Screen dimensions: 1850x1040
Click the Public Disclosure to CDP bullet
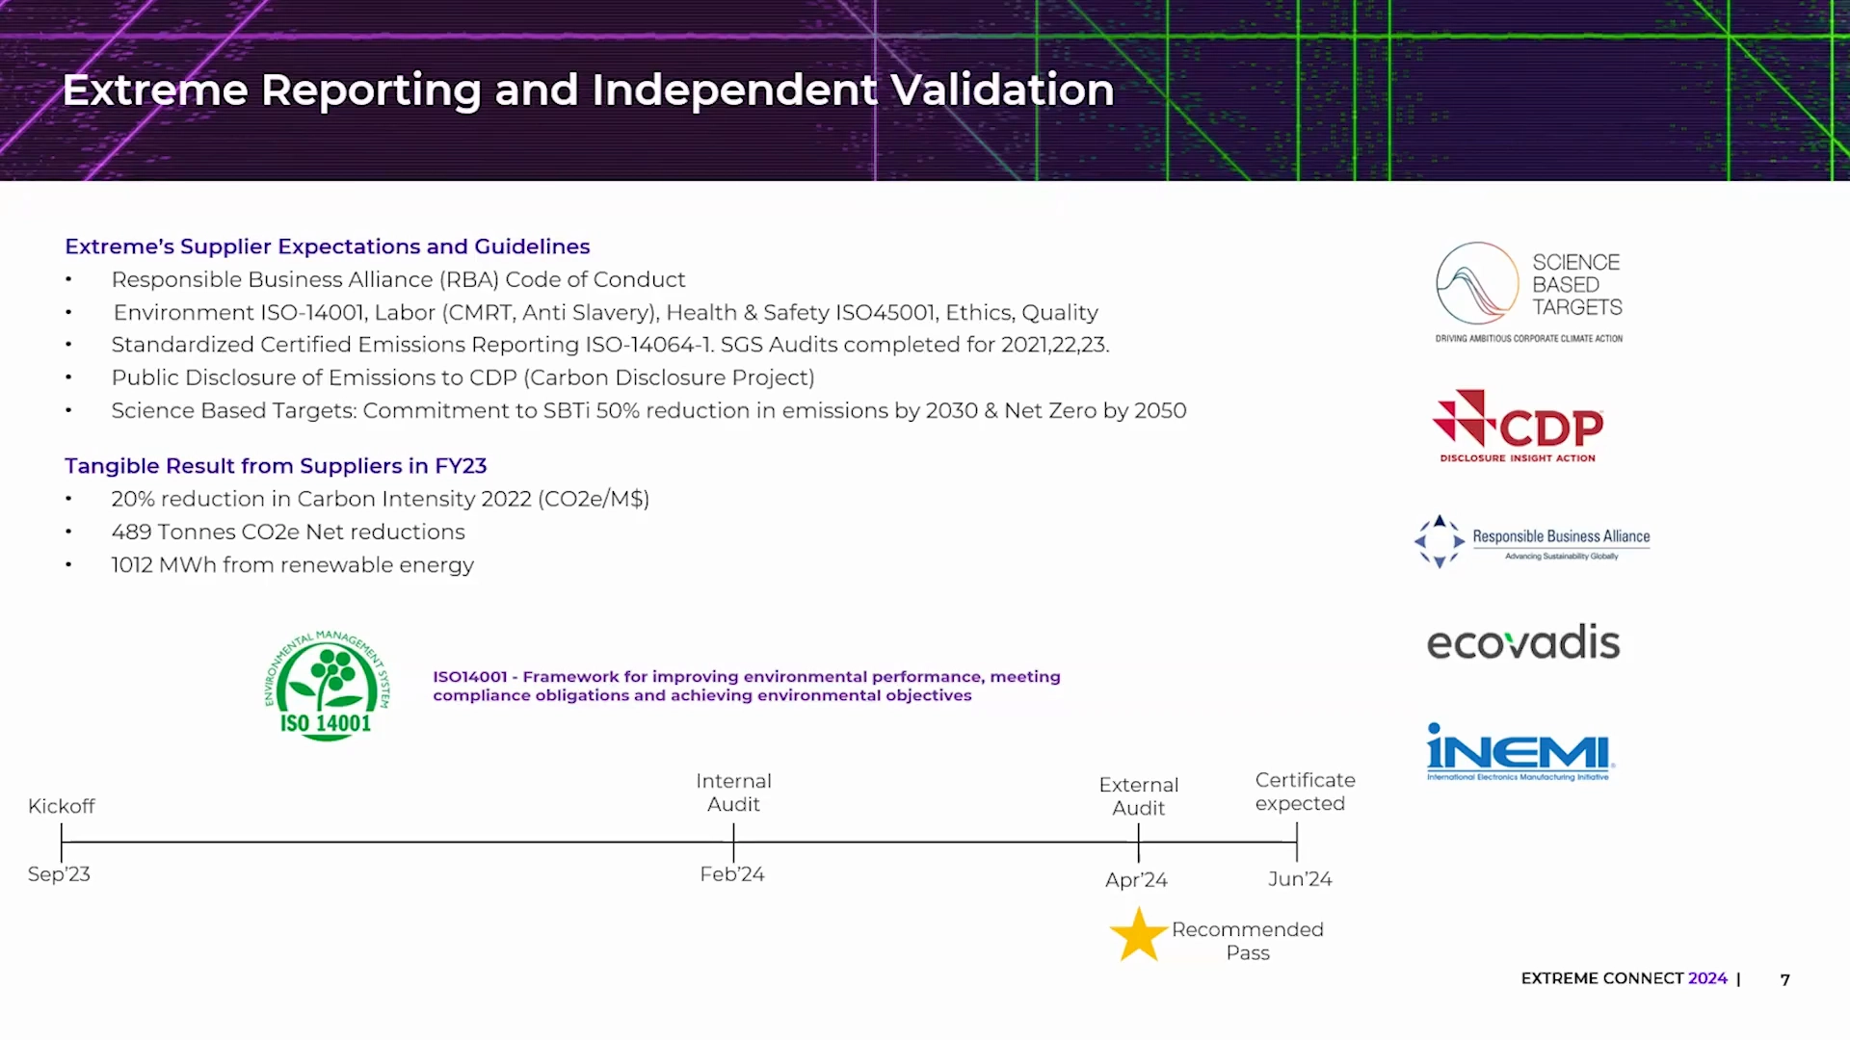[x=462, y=377]
